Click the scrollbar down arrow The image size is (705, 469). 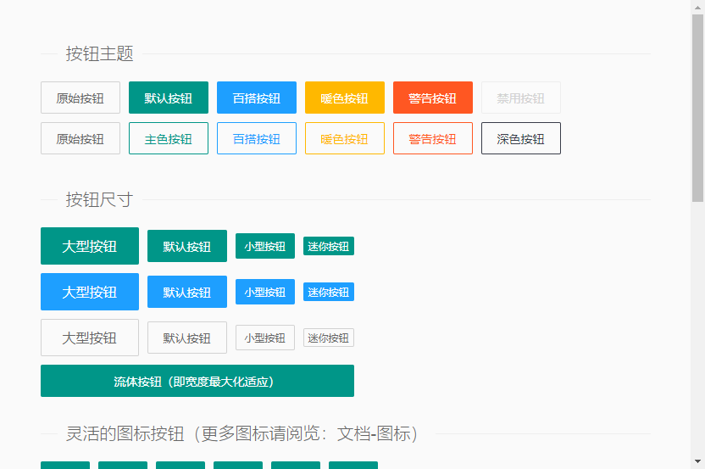698,461
